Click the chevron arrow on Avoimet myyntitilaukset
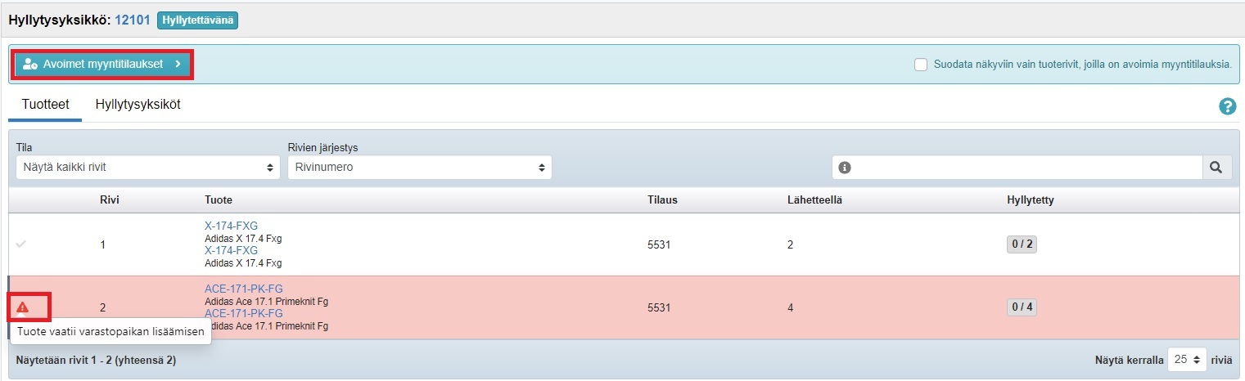The height and width of the screenshot is (381, 1245). pos(178,64)
